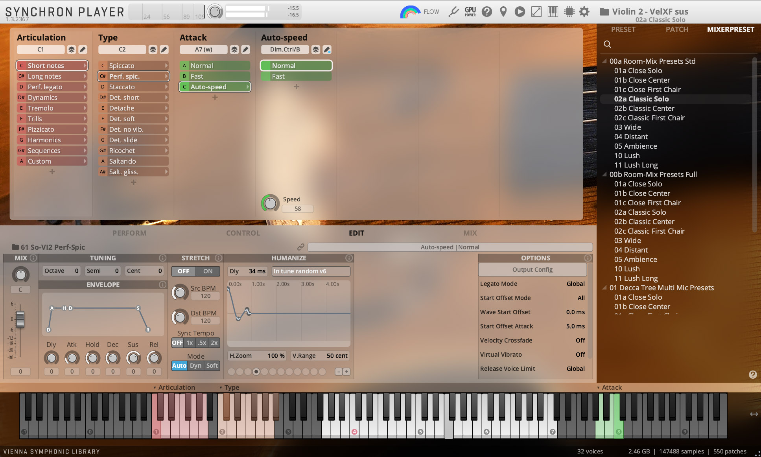Select Long notes articulation
This screenshot has height=457, width=761.
click(52, 76)
